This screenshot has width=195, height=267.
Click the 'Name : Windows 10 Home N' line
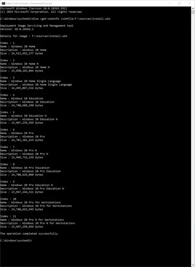coord(19,64)
